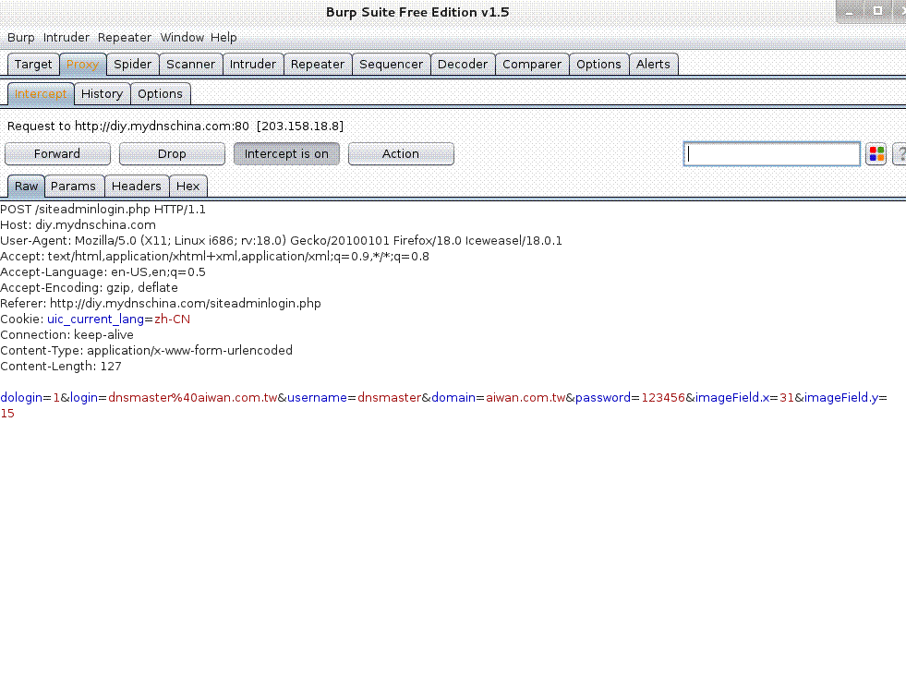Open the Intruder tool tab
The height and width of the screenshot is (699, 906).
coord(253,64)
